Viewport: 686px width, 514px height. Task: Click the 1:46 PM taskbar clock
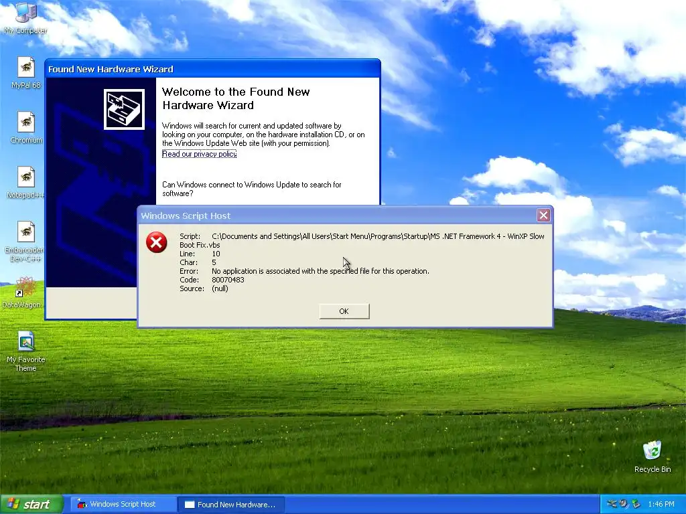pyautogui.click(x=661, y=504)
